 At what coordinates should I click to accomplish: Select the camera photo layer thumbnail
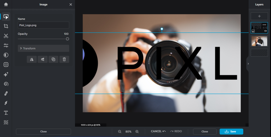259,41
